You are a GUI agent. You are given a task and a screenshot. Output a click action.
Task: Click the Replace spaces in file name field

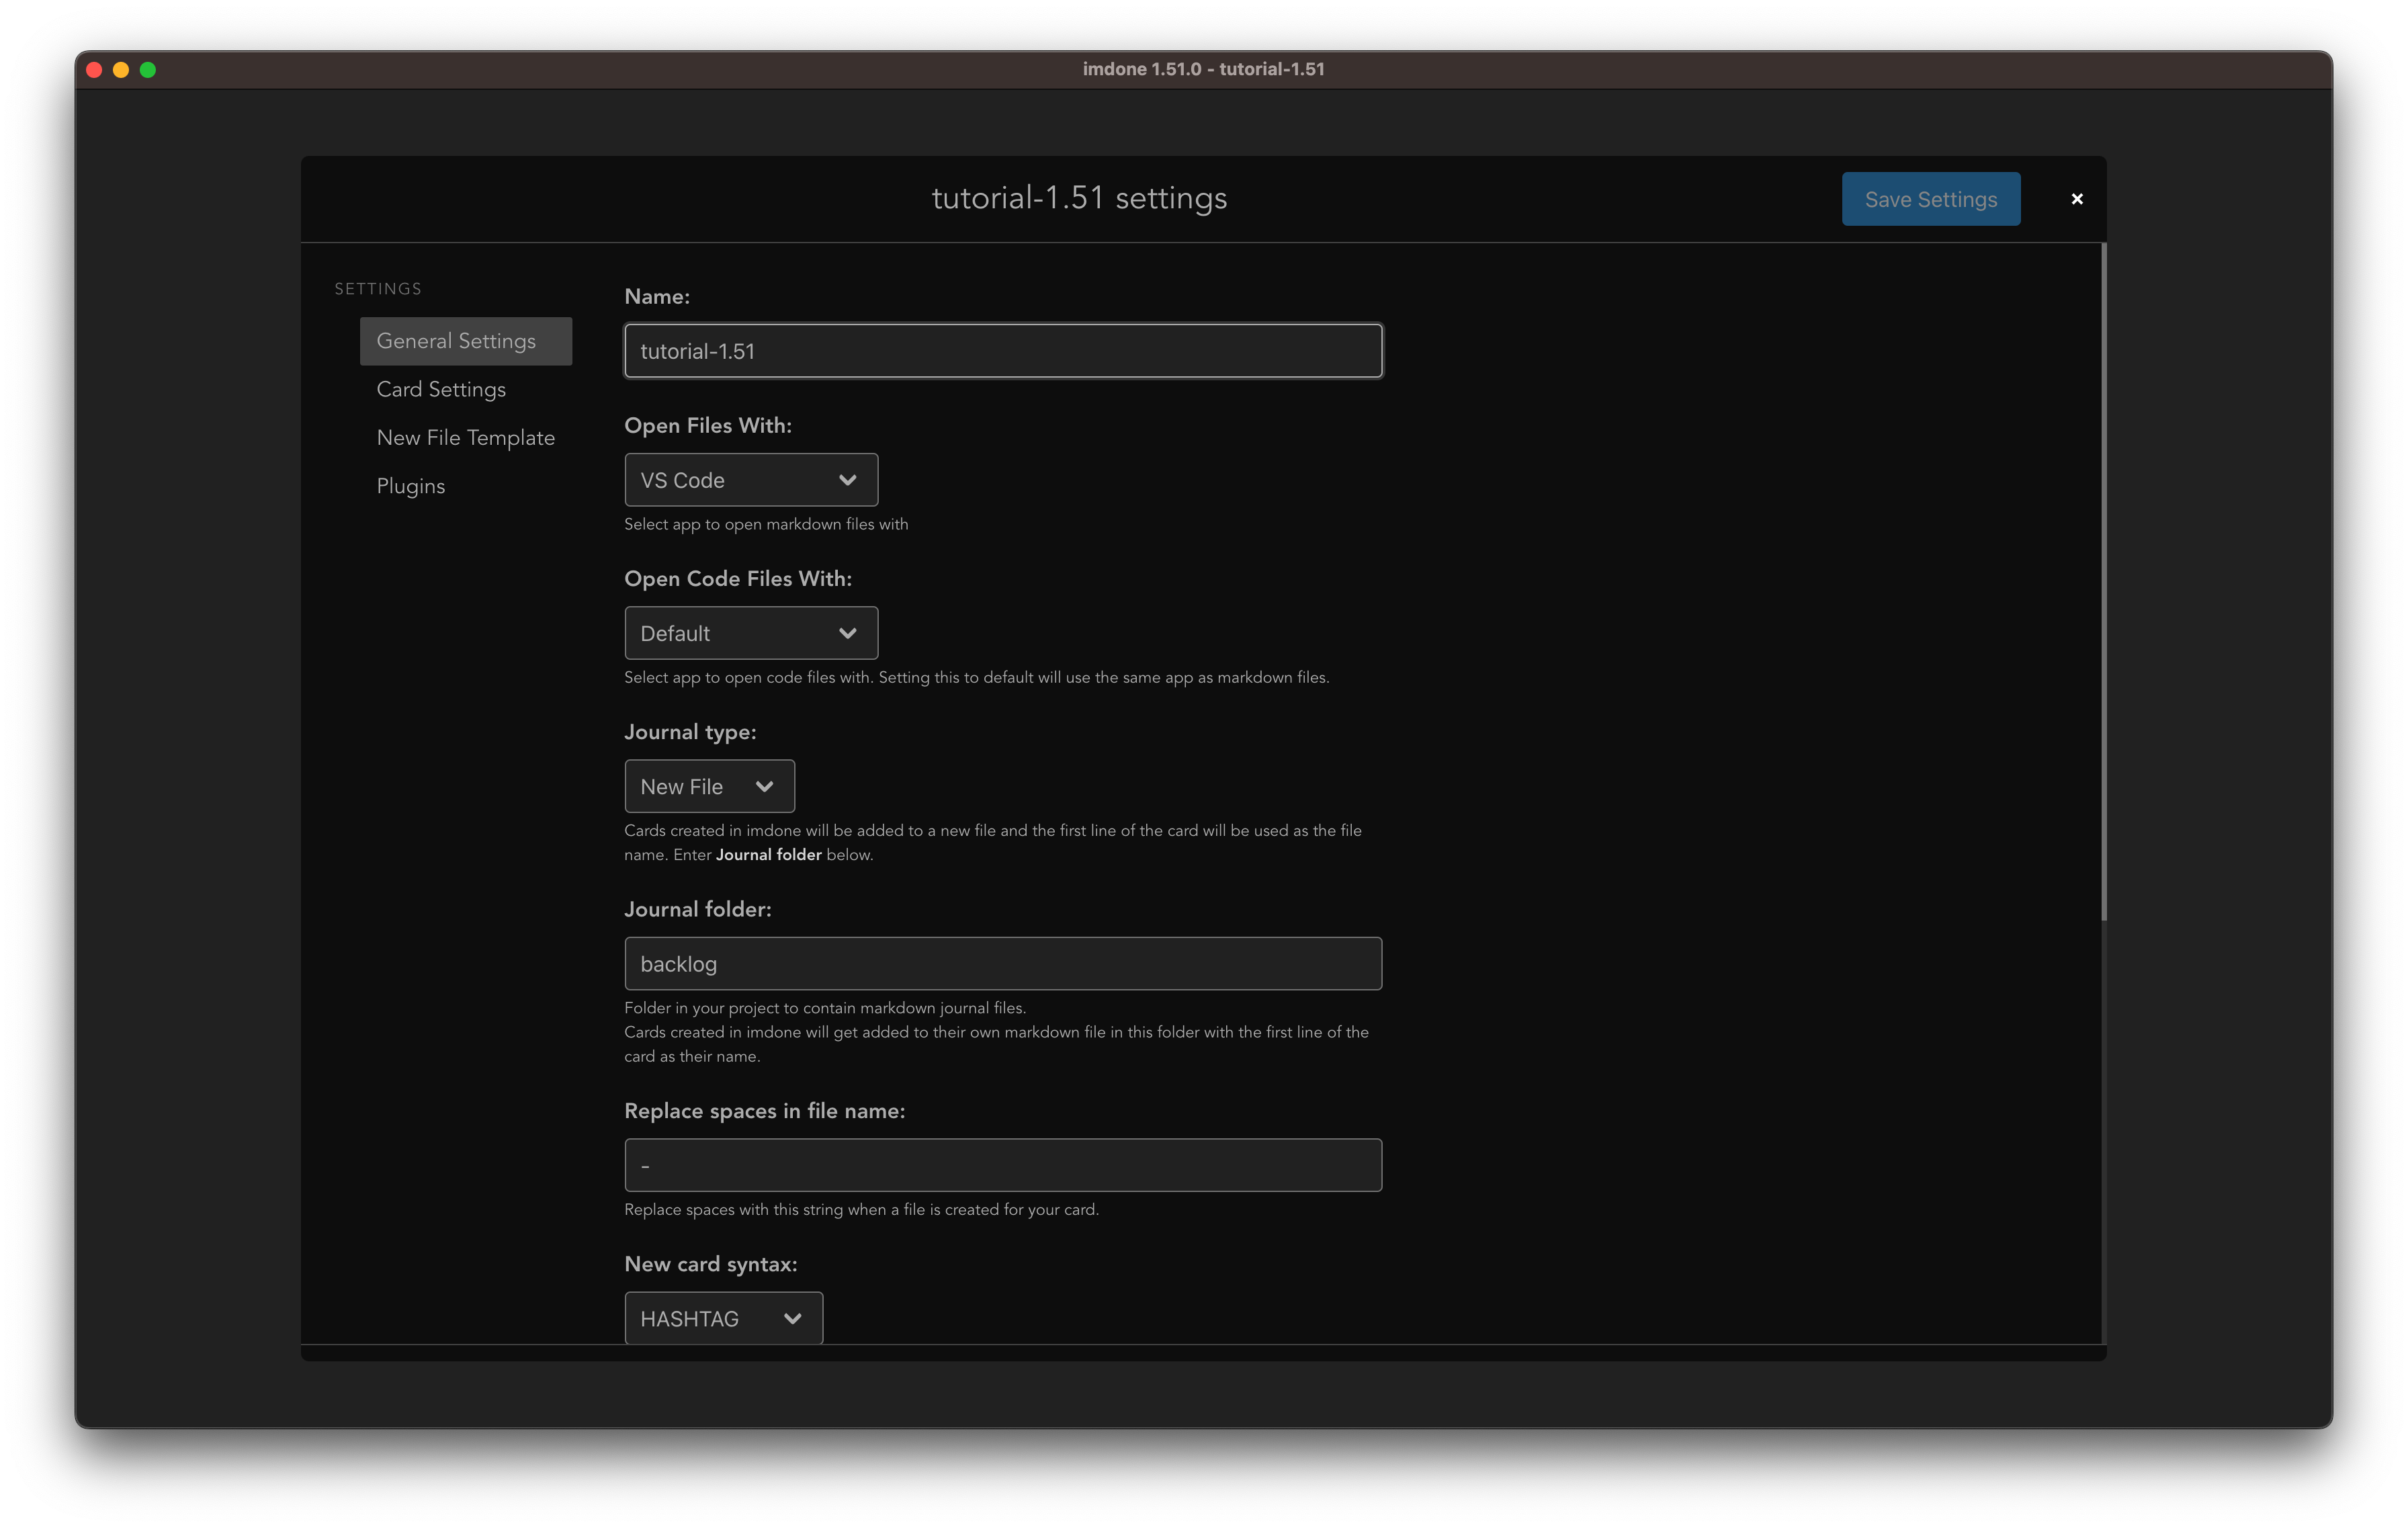(1003, 1165)
